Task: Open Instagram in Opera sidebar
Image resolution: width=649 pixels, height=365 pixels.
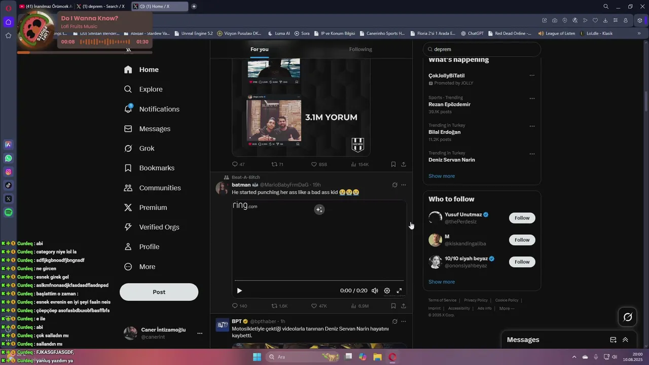Action: pyautogui.click(x=8, y=172)
